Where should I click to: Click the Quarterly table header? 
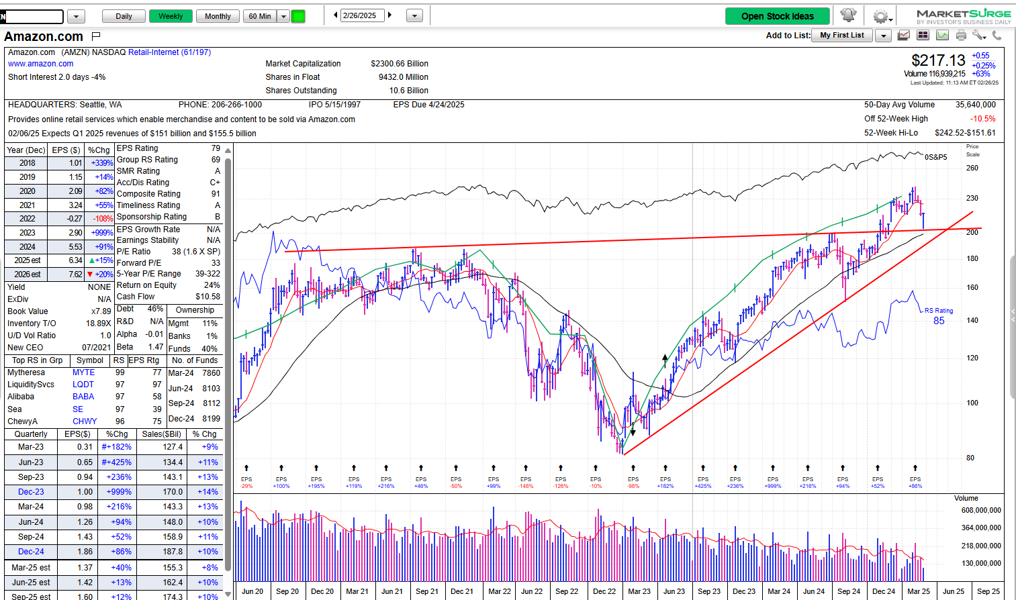click(31, 434)
